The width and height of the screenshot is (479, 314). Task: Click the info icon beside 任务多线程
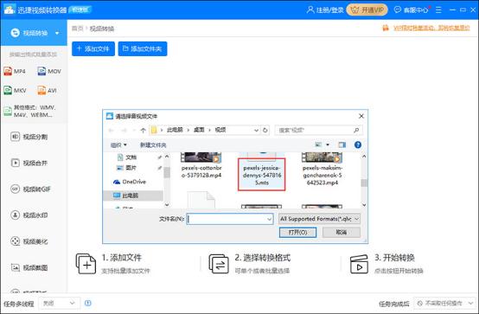tap(87, 304)
